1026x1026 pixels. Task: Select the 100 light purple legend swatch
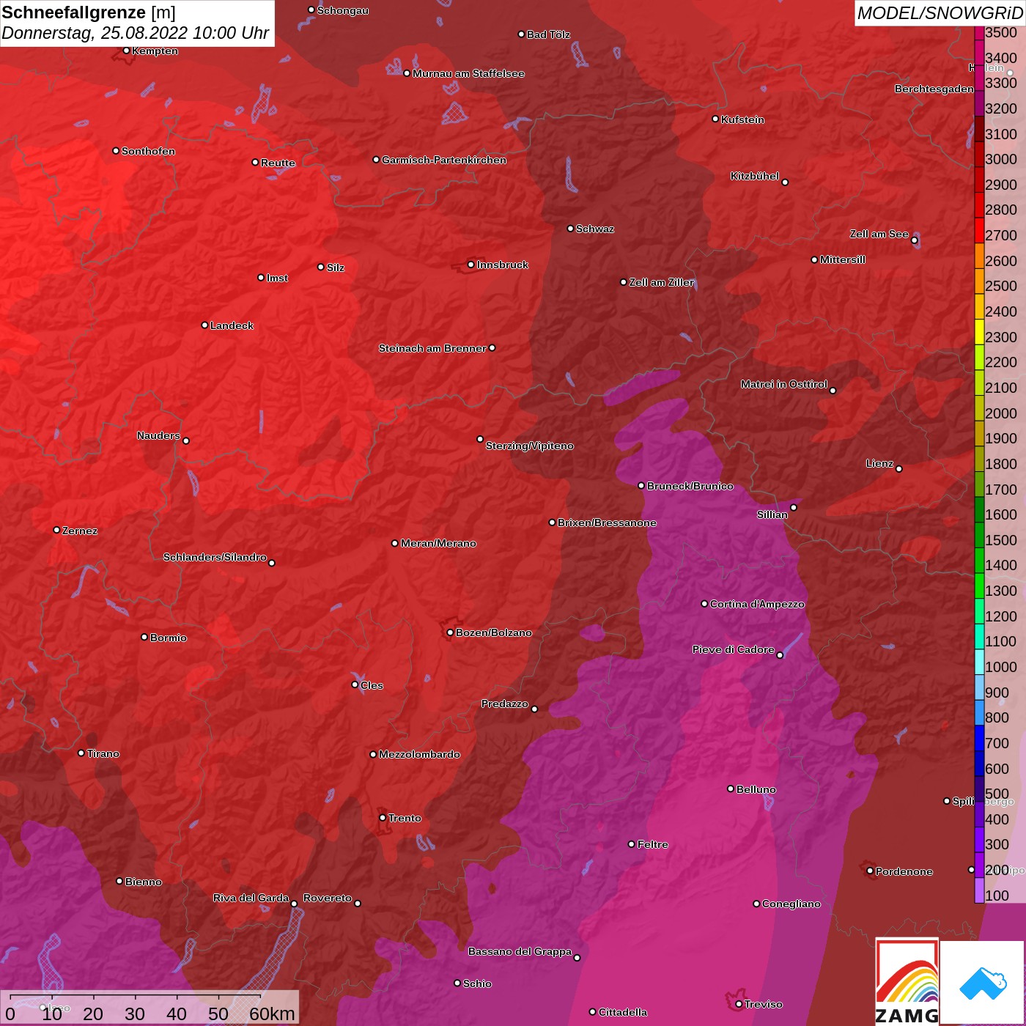(979, 890)
